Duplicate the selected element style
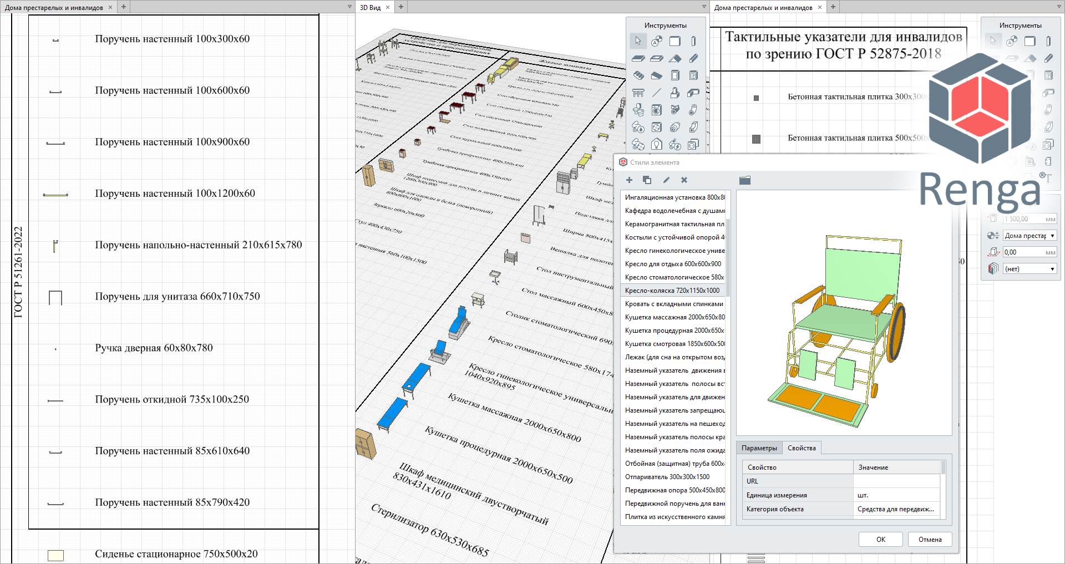This screenshot has width=1065, height=564. [647, 180]
